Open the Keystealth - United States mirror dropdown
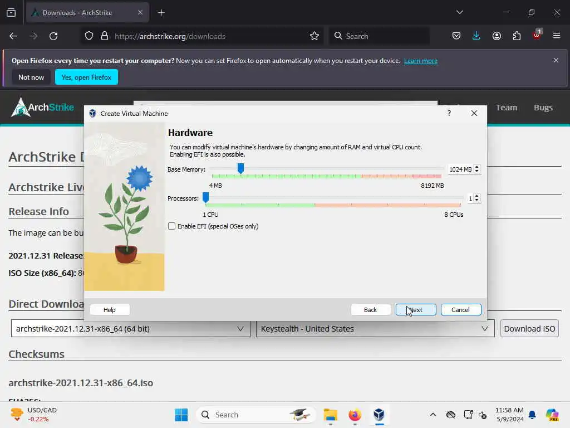This screenshot has width=570, height=428. [375, 329]
